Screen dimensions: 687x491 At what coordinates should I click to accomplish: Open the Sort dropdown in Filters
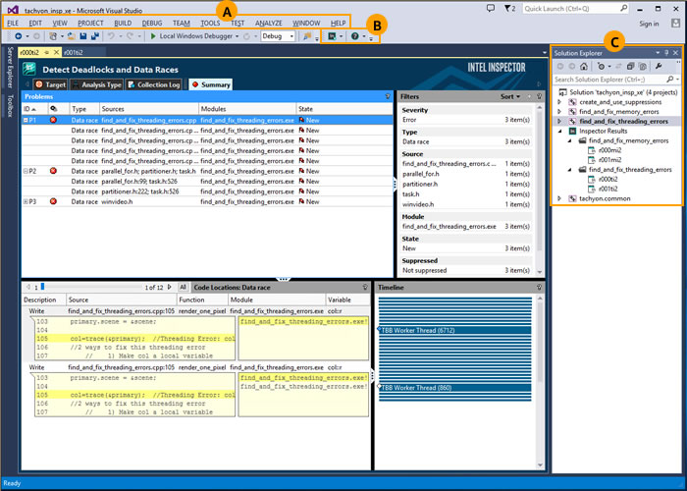[511, 97]
